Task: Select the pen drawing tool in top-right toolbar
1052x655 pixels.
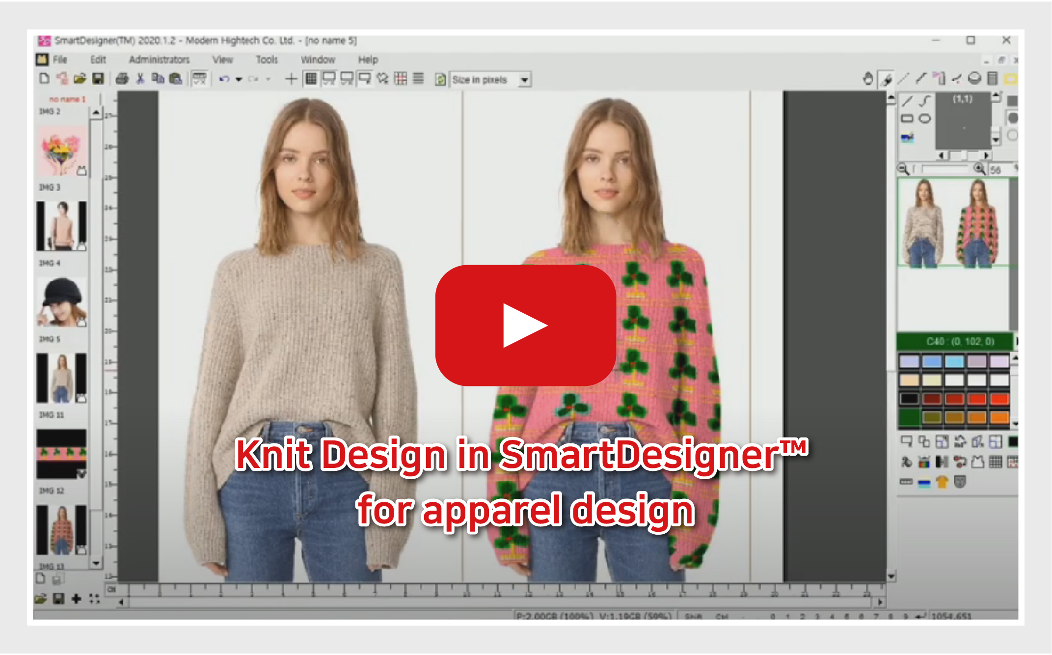Action: (887, 79)
